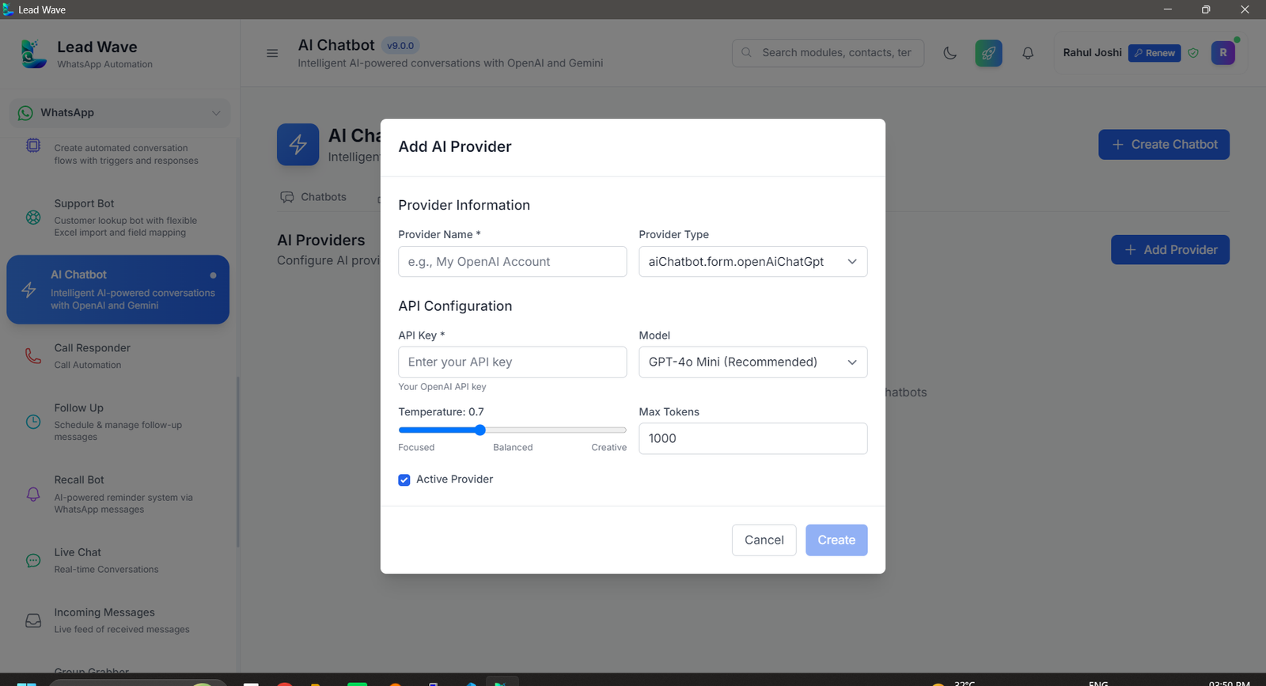Click the Temperature slider handle
The height and width of the screenshot is (686, 1266).
(480, 430)
